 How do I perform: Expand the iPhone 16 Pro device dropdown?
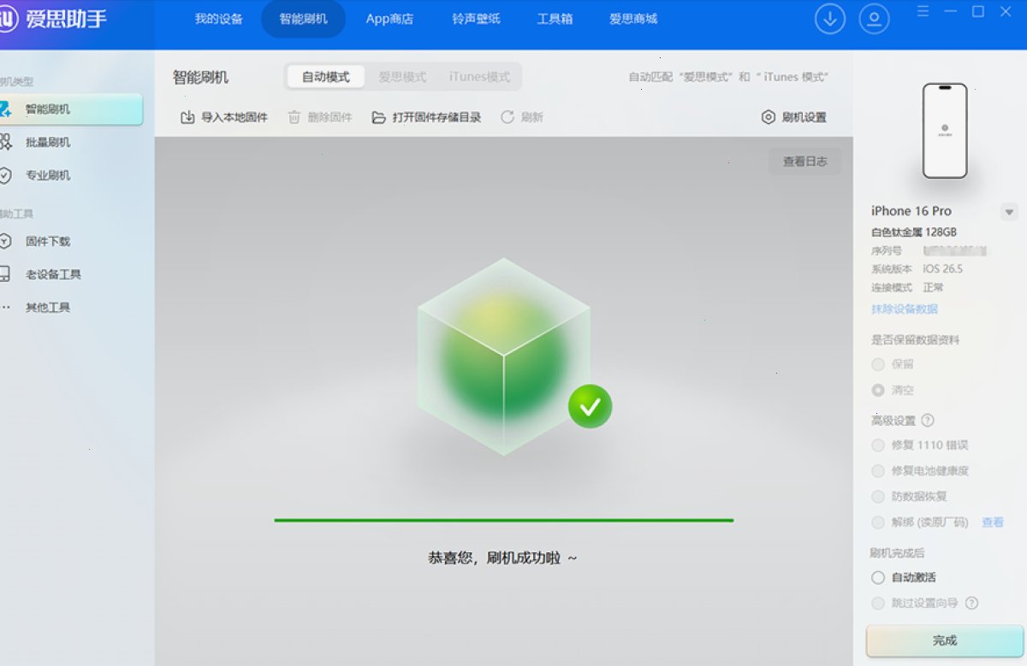coord(1009,212)
